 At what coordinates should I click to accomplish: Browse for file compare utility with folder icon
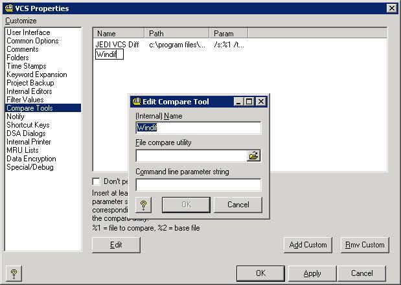pyautogui.click(x=253, y=155)
